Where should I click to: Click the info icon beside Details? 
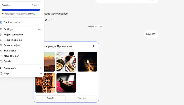(1, 61)
